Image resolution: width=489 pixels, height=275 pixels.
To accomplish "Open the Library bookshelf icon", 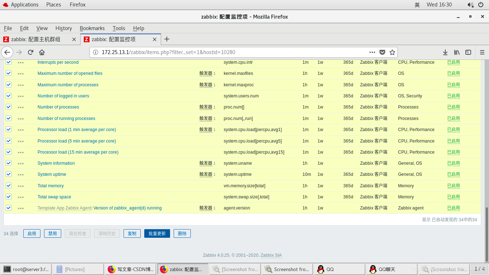I will click(x=457, y=52).
